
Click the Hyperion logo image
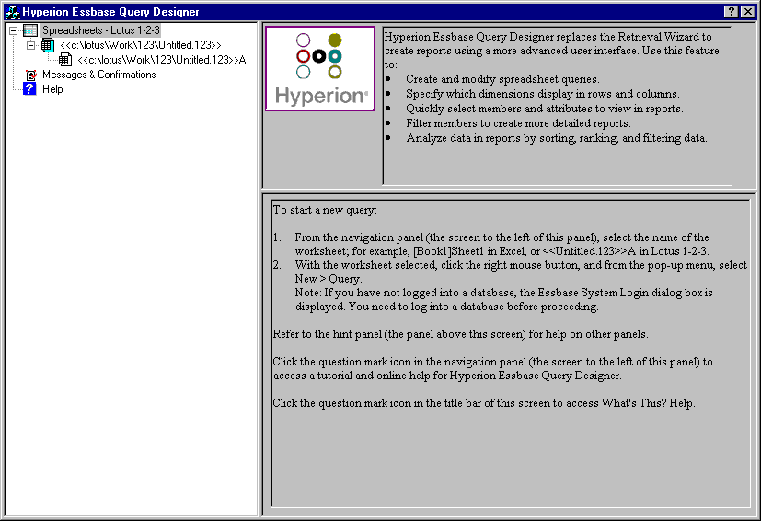click(x=320, y=68)
